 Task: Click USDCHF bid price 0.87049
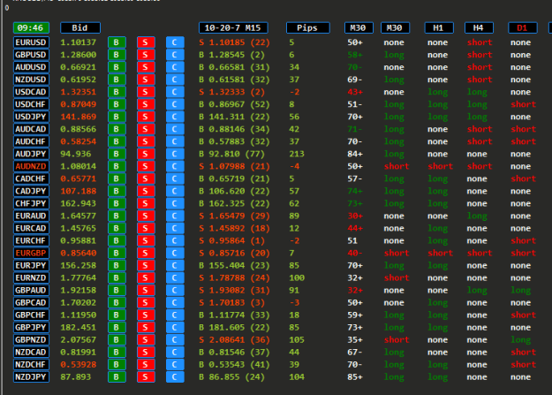tap(78, 104)
